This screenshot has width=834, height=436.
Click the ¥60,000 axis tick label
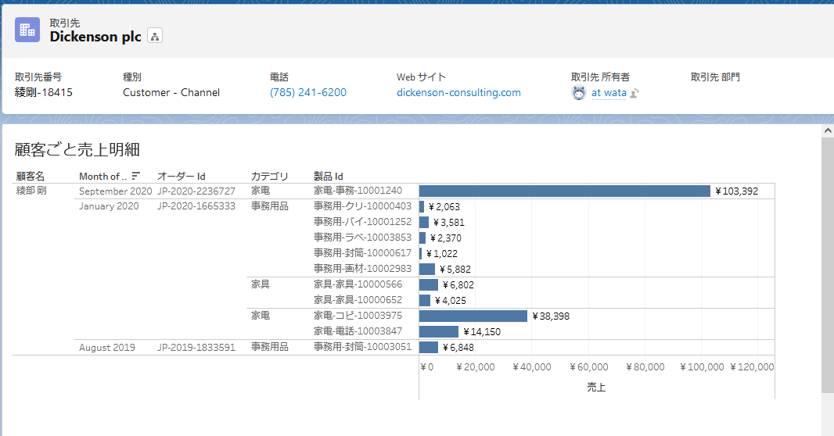click(x=589, y=367)
